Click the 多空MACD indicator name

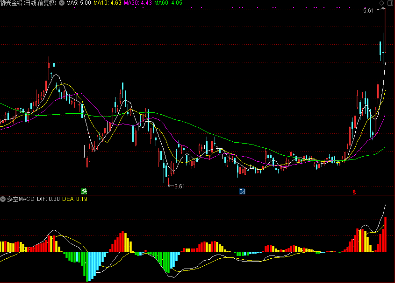pos(21,199)
